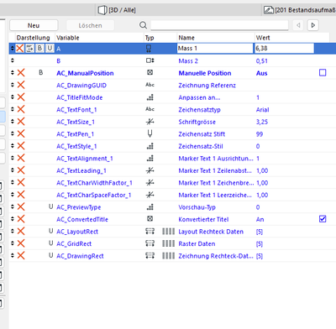Click type icon of AC_DrawingRect
336x329 pixels.
click(150, 255)
